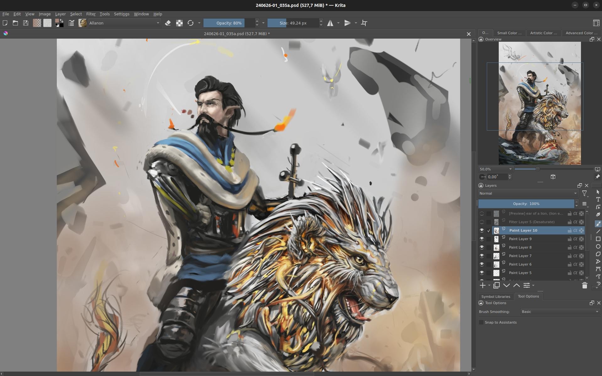Move layer down with the down chevron
This screenshot has width=602, height=376.
pos(507,285)
